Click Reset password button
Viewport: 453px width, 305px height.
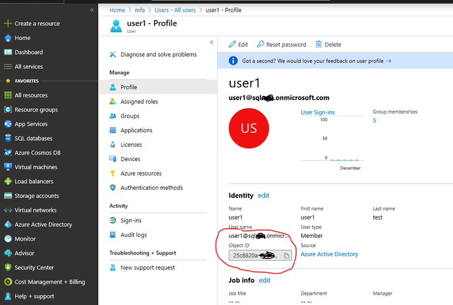click(282, 44)
